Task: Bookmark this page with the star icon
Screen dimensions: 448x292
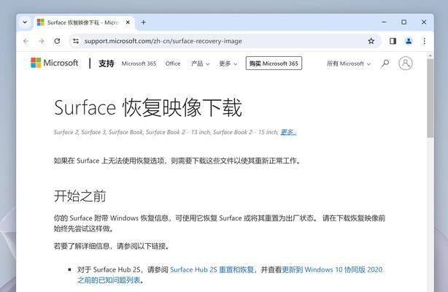Action: coord(371,41)
